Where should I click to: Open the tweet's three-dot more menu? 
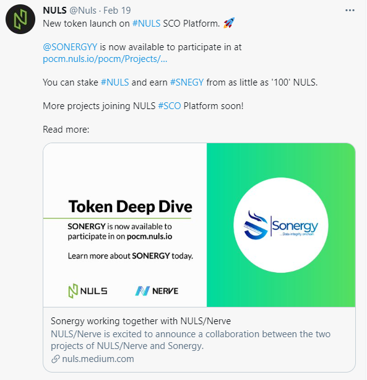[350, 11]
